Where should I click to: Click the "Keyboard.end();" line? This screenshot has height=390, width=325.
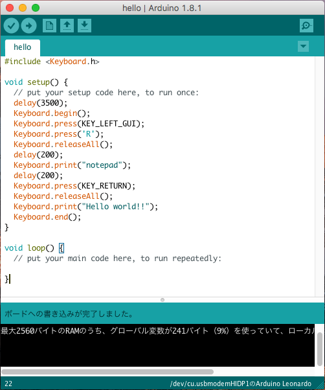pyautogui.click(x=47, y=217)
